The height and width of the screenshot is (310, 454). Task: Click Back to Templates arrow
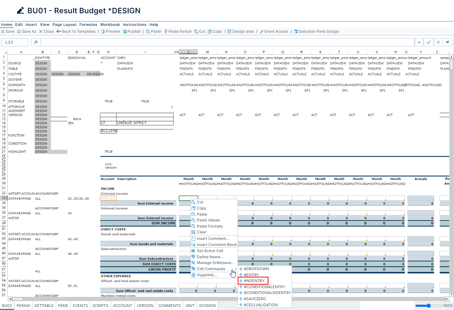(59, 32)
